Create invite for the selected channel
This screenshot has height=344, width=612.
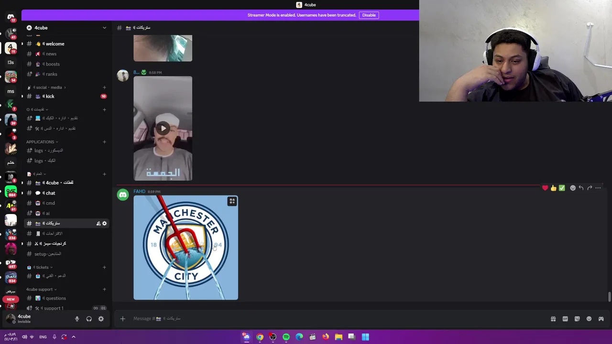98,224
